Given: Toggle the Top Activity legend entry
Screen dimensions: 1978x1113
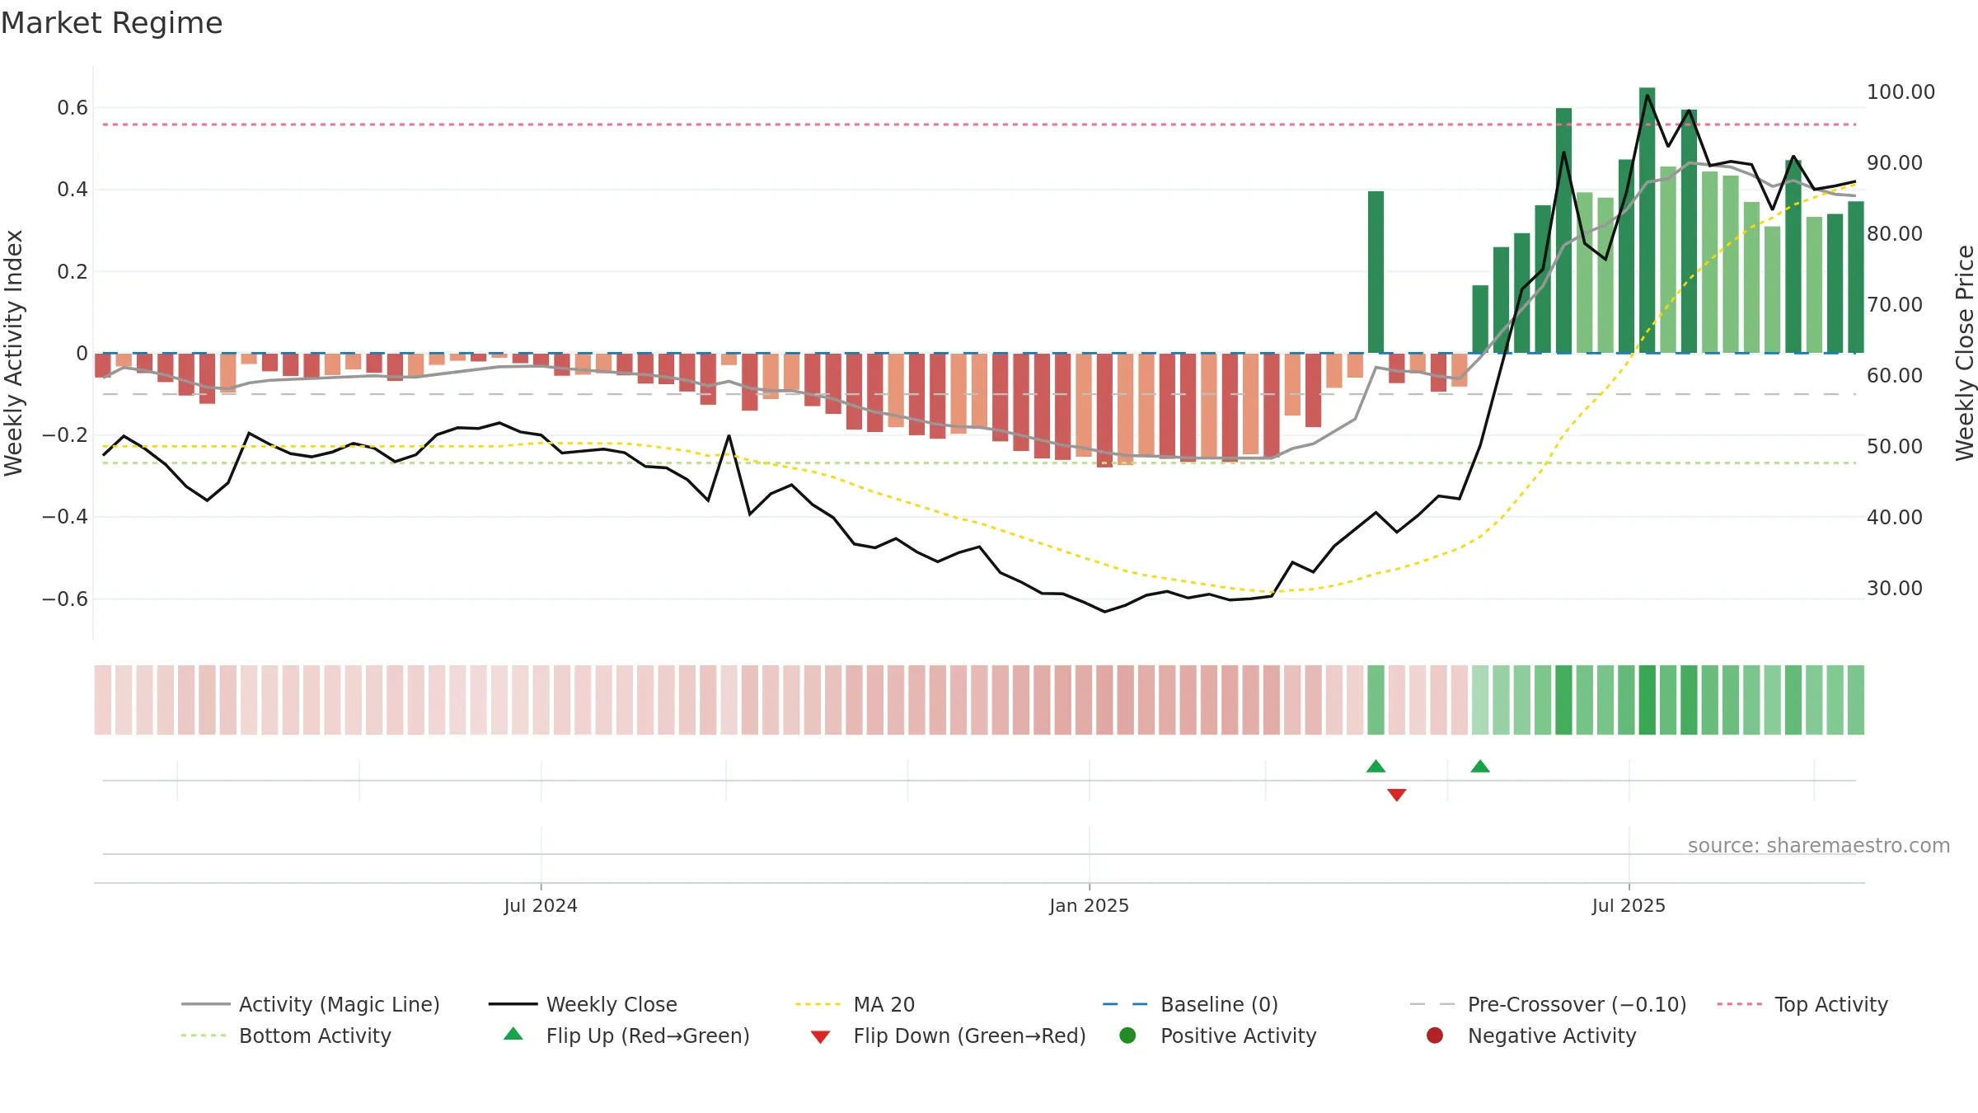Looking at the screenshot, I should click(1802, 1004).
